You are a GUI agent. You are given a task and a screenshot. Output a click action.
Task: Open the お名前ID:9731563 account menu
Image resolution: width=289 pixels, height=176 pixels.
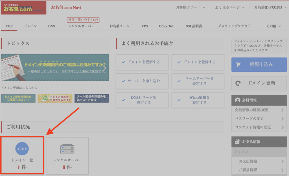[x=270, y=7]
